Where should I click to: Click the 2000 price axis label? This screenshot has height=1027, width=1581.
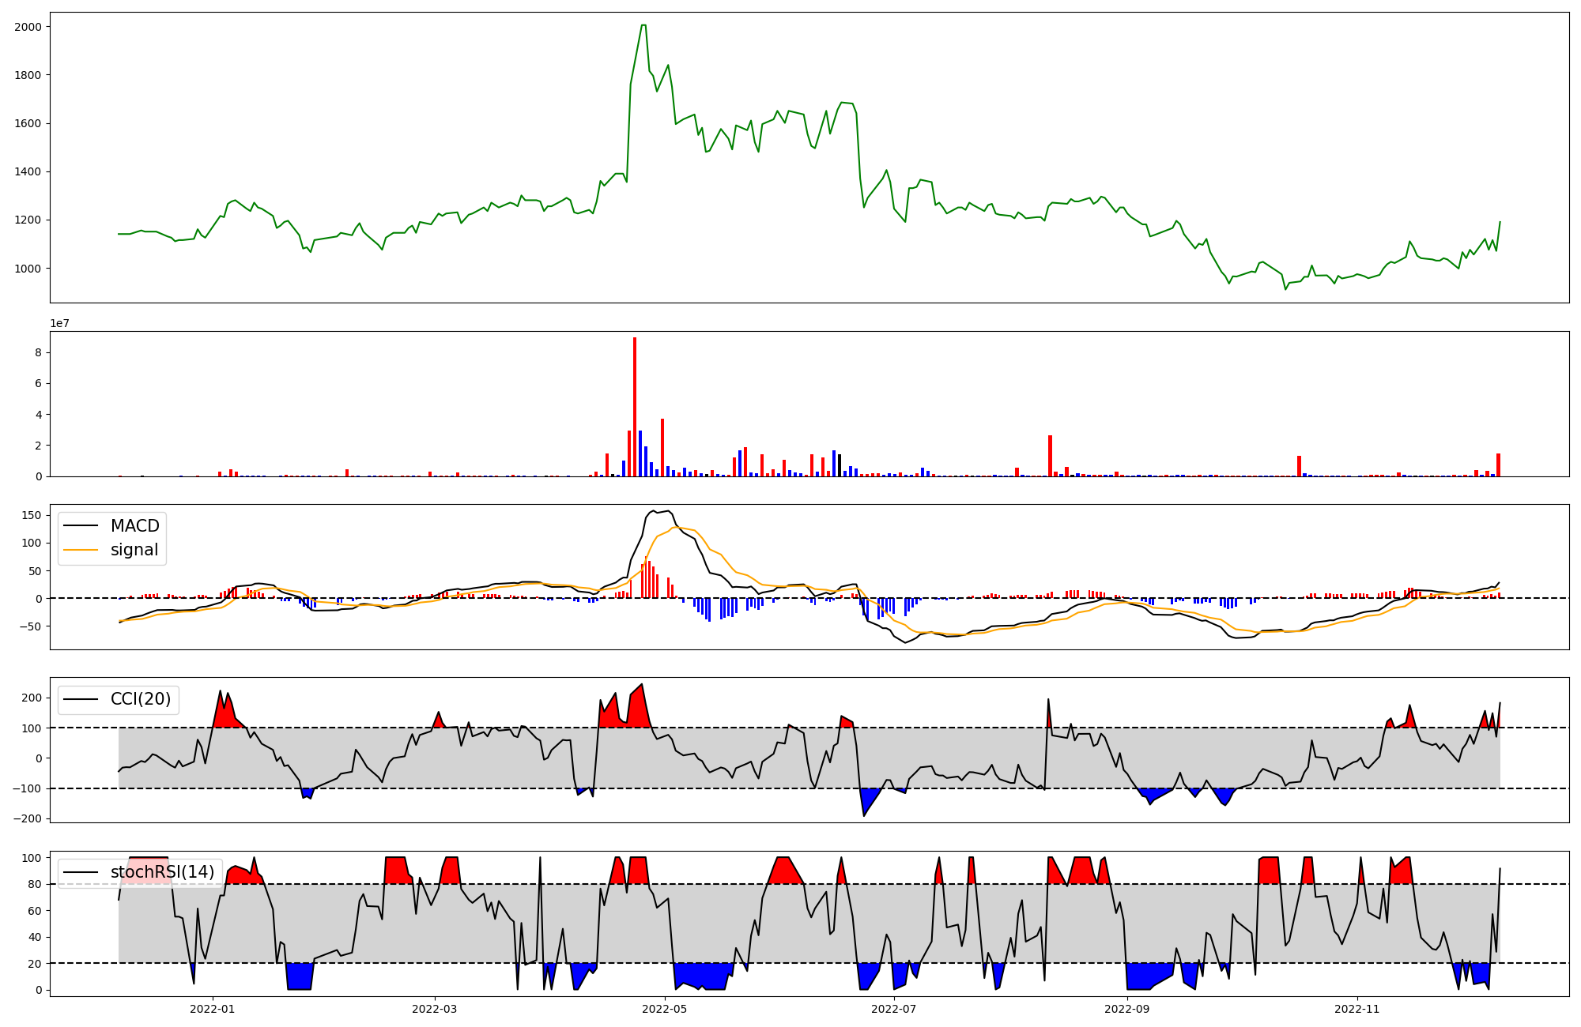[x=28, y=27]
